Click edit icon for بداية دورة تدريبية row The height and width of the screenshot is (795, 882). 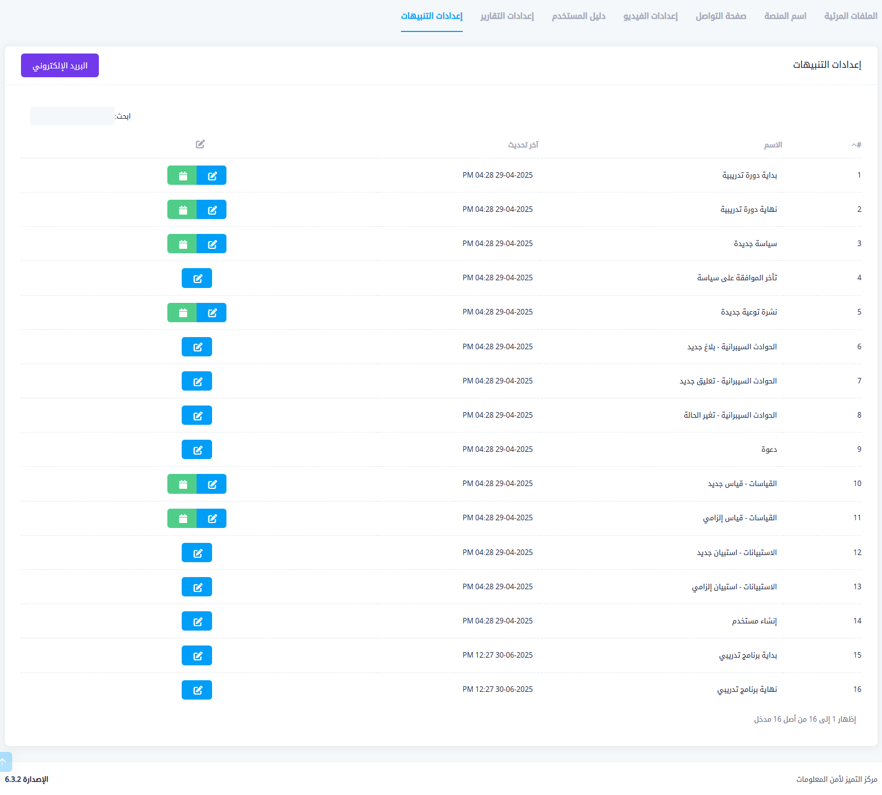tap(212, 175)
